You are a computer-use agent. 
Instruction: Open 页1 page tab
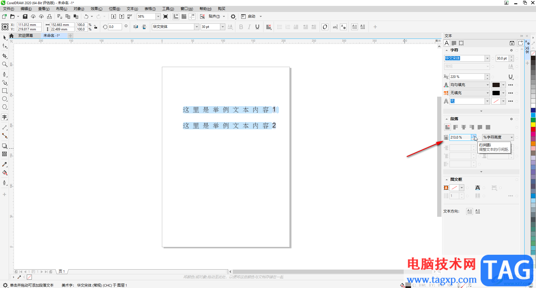coord(62,272)
